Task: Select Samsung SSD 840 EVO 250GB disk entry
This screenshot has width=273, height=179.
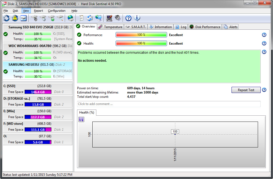Action: tap(38, 33)
